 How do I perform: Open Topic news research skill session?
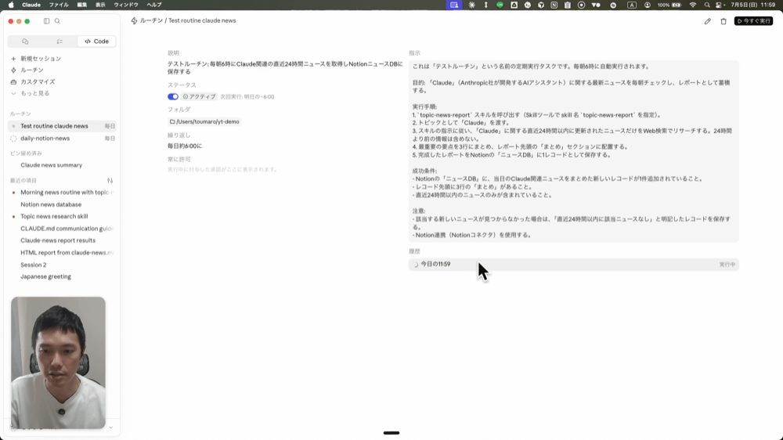coord(54,216)
